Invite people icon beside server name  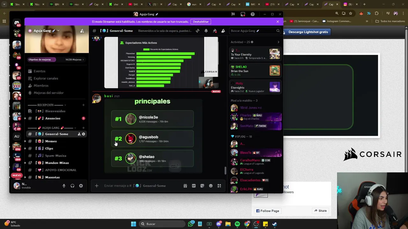[82, 31]
